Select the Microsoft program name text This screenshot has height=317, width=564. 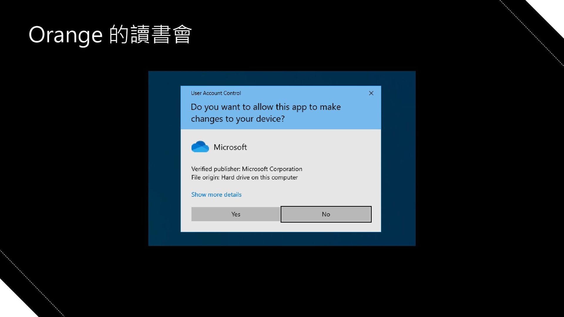pos(230,147)
